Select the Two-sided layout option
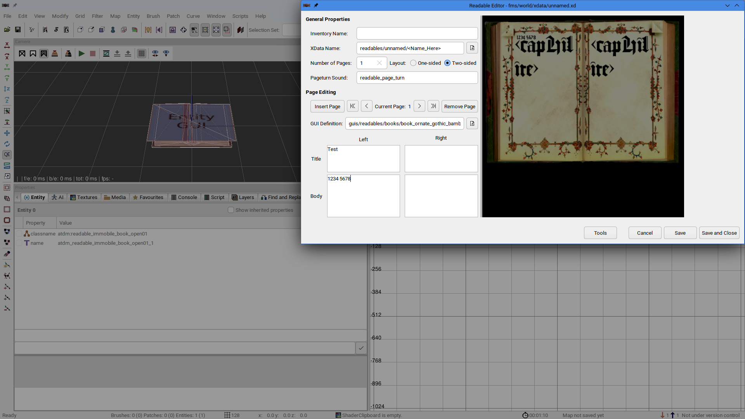This screenshot has width=745, height=419. coord(447,63)
